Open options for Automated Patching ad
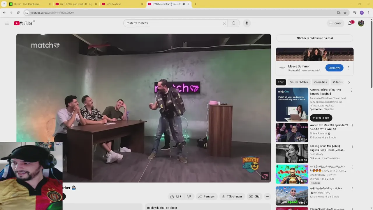This screenshot has width=373, height=210. tap(351, 90)
